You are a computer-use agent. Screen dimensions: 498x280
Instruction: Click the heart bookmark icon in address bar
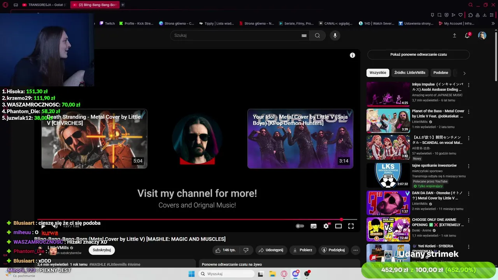pyautogui.click(x=461, y=15)
